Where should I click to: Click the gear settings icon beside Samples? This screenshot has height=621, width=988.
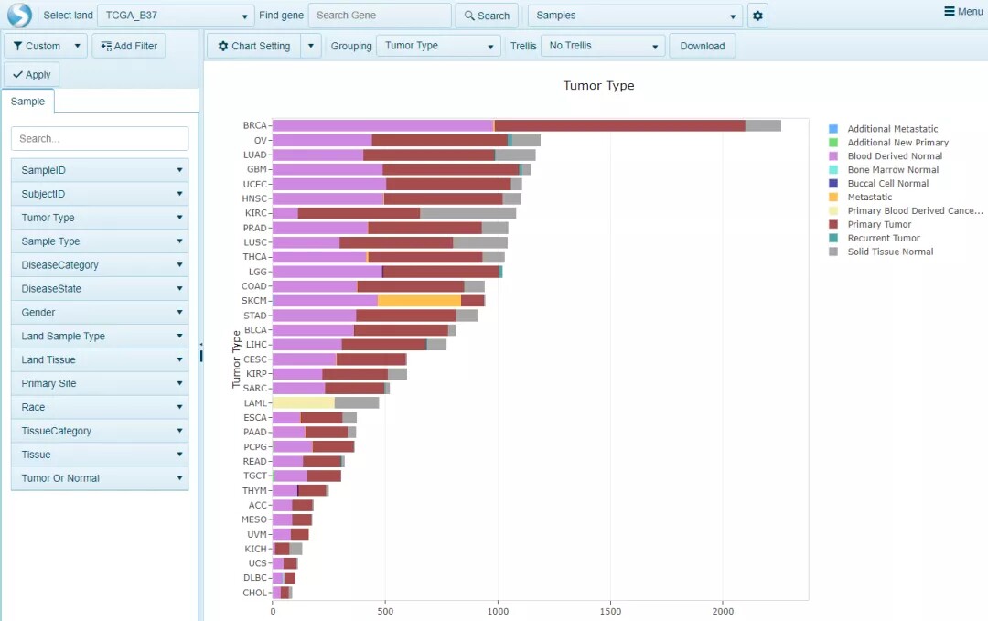757,16
